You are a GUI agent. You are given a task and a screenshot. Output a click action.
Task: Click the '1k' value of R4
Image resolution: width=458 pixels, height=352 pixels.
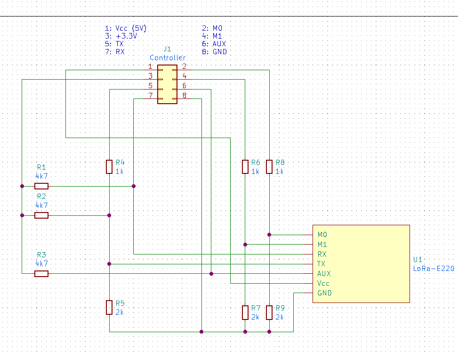pyautogui.click(x=120, y=172)
